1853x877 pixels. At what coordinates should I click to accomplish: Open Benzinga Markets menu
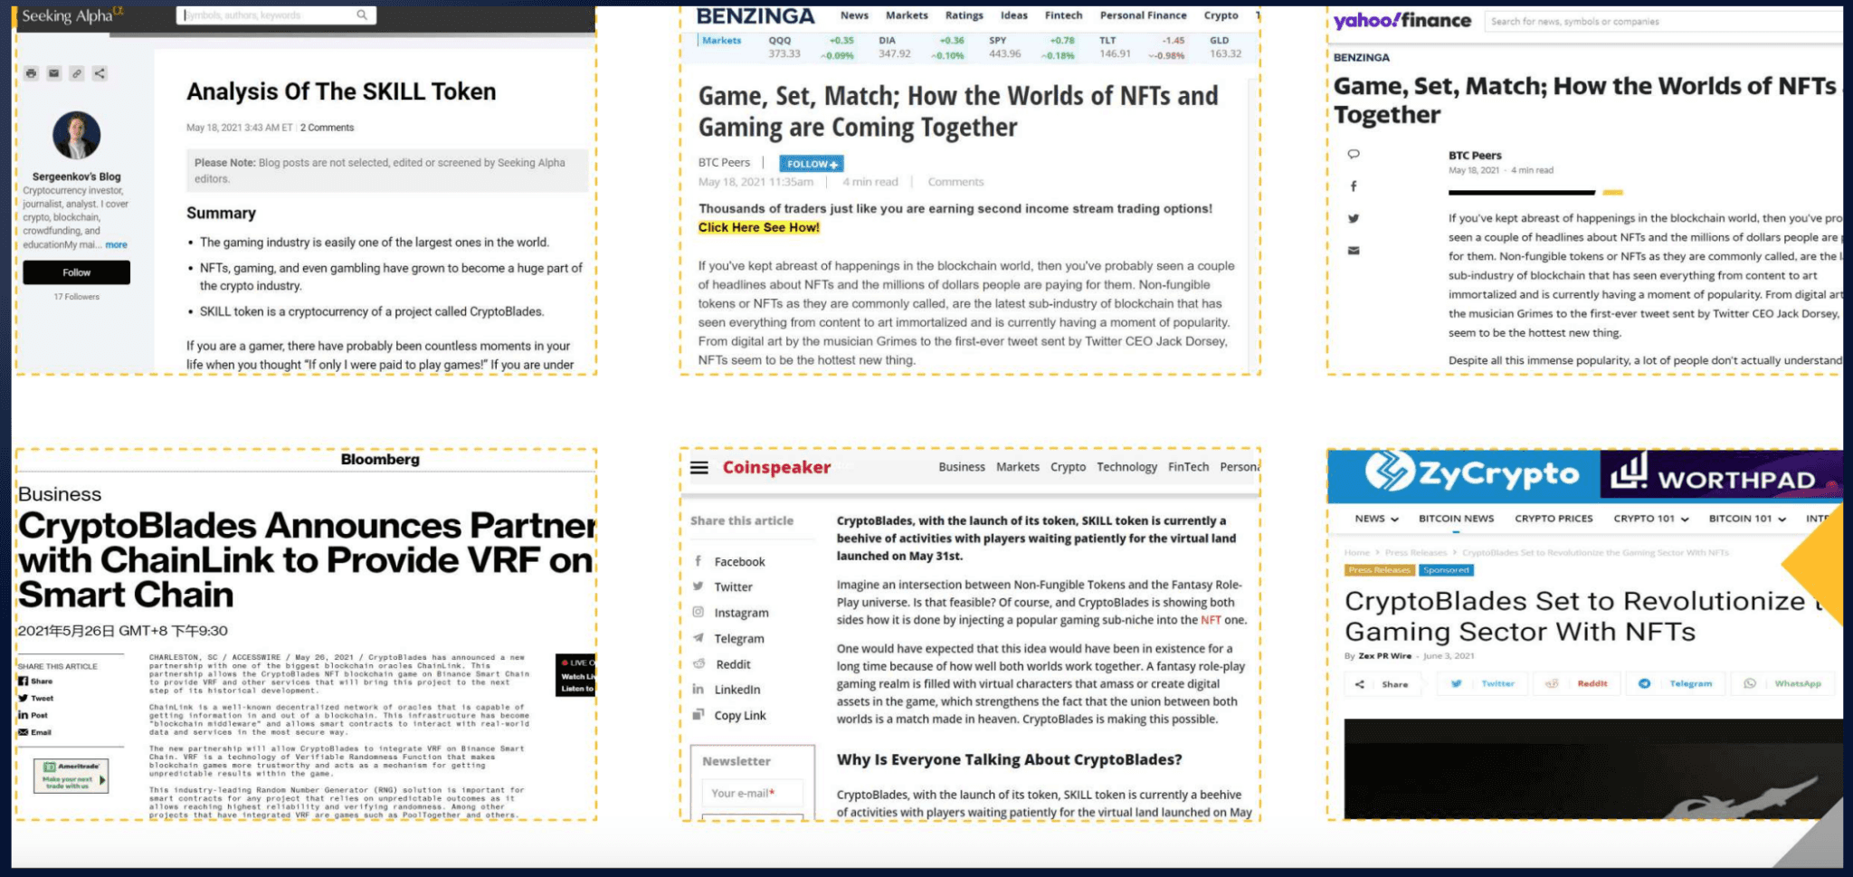[x=907, y=15]
